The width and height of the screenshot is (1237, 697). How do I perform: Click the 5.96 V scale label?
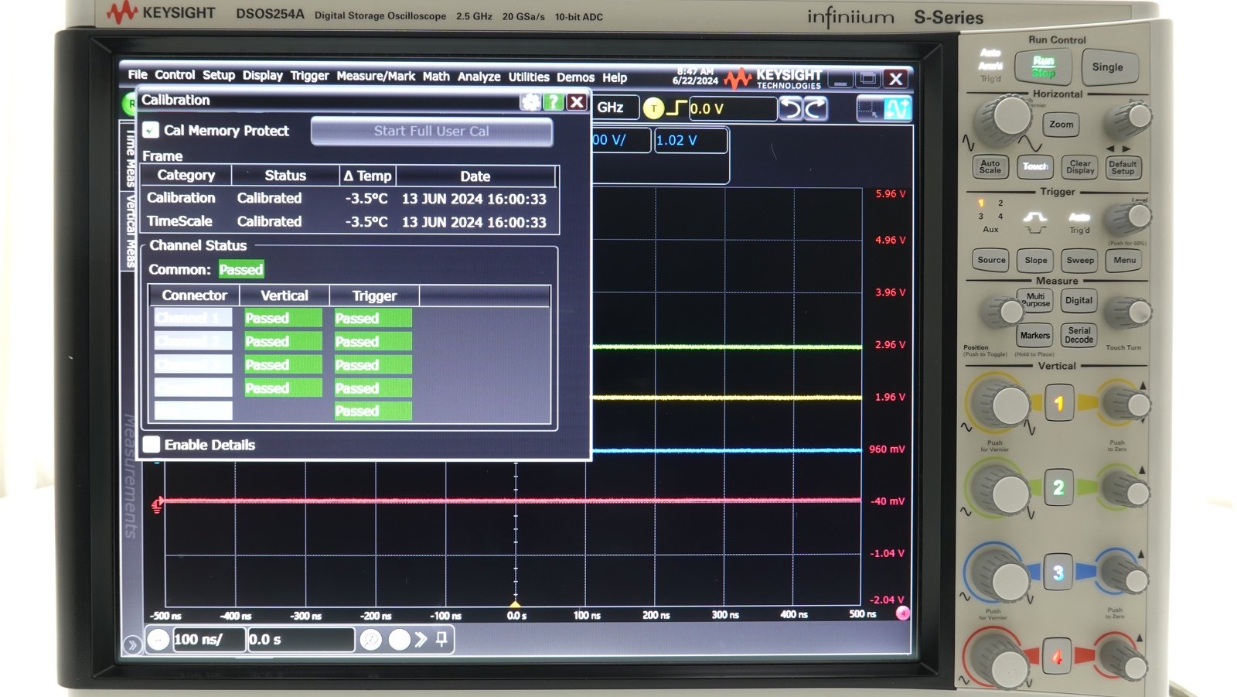[890, 193]
